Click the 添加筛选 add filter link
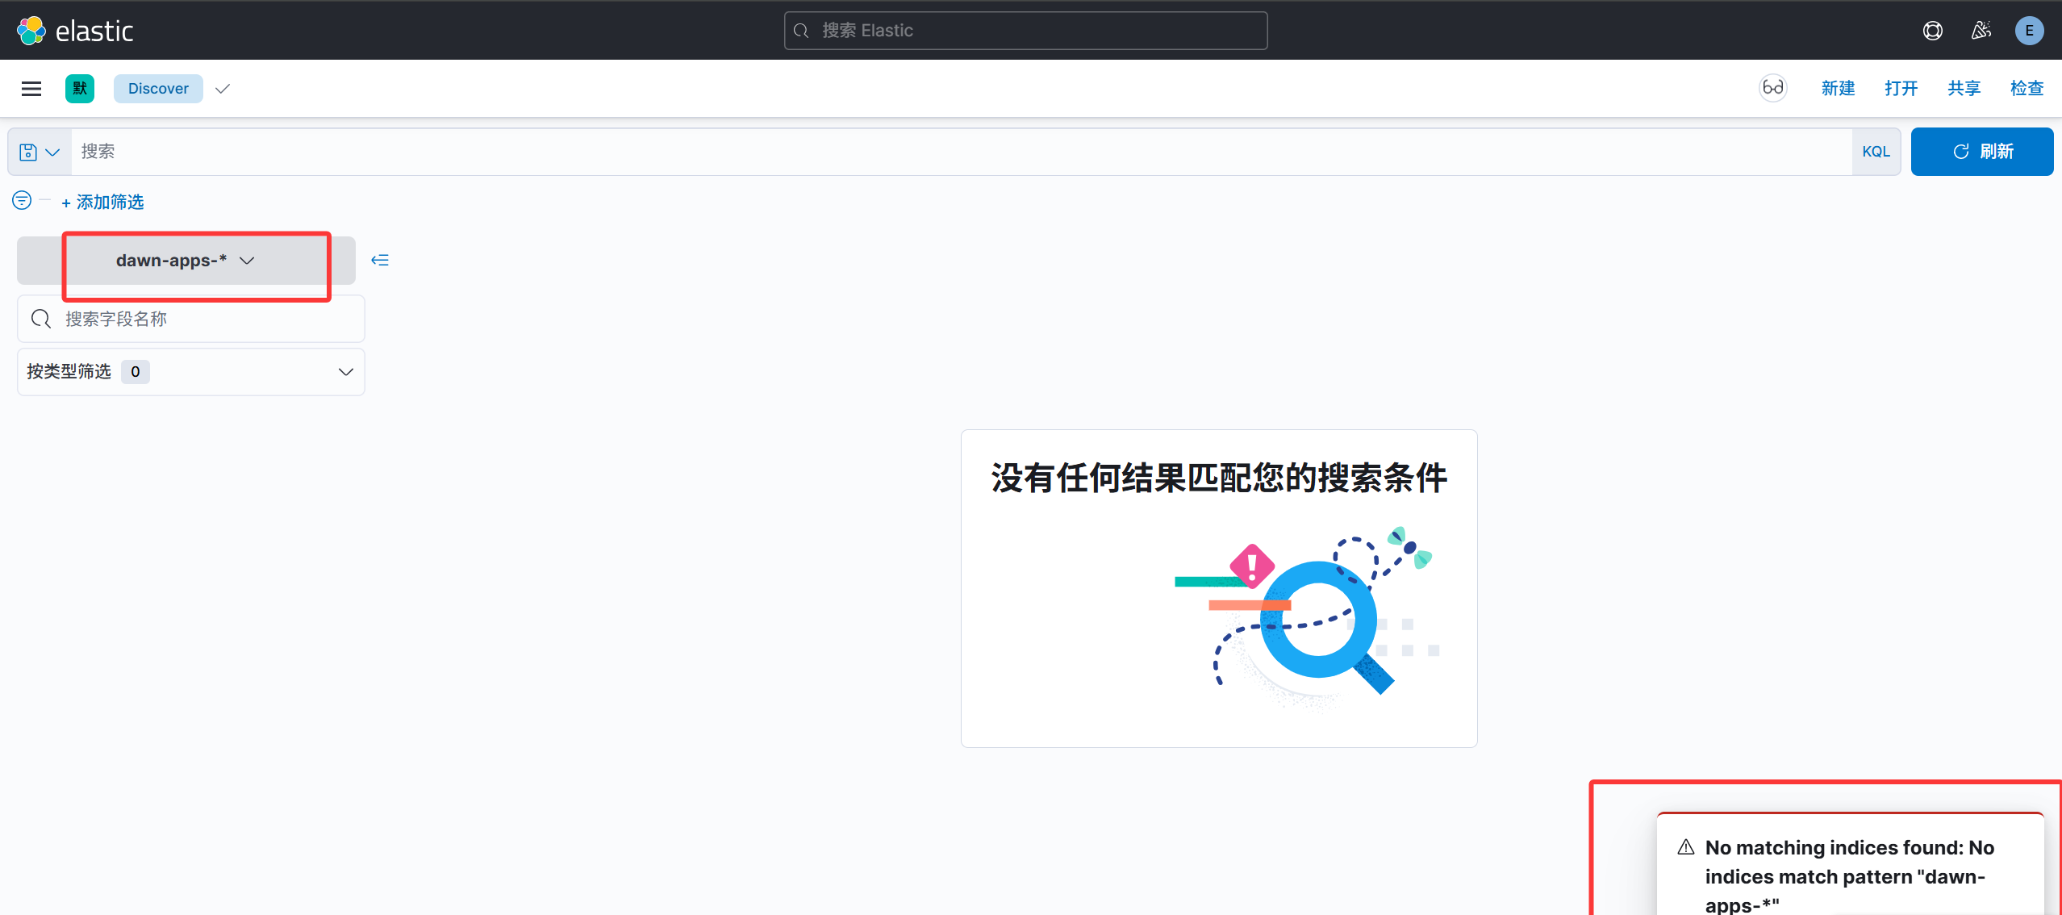 tap(102, 202)
